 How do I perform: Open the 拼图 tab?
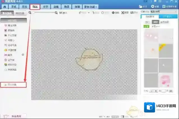[x=77, y=7]
